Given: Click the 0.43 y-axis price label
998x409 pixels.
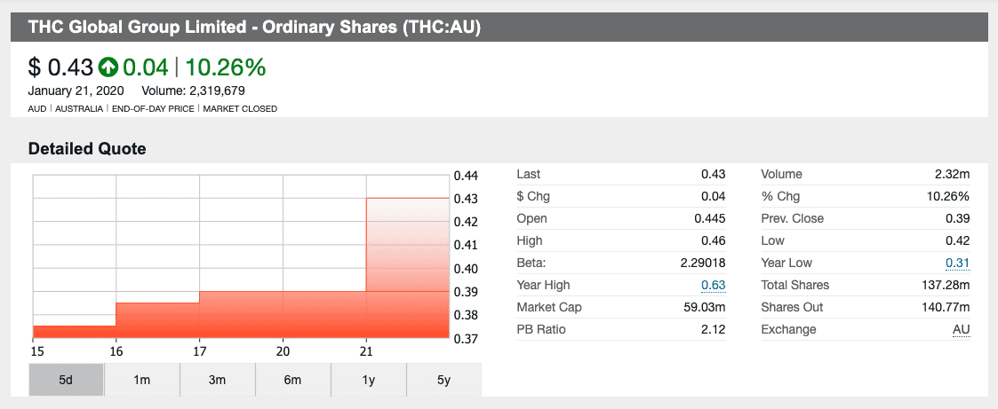Looking at the screenshot, I should coord(466,198).
